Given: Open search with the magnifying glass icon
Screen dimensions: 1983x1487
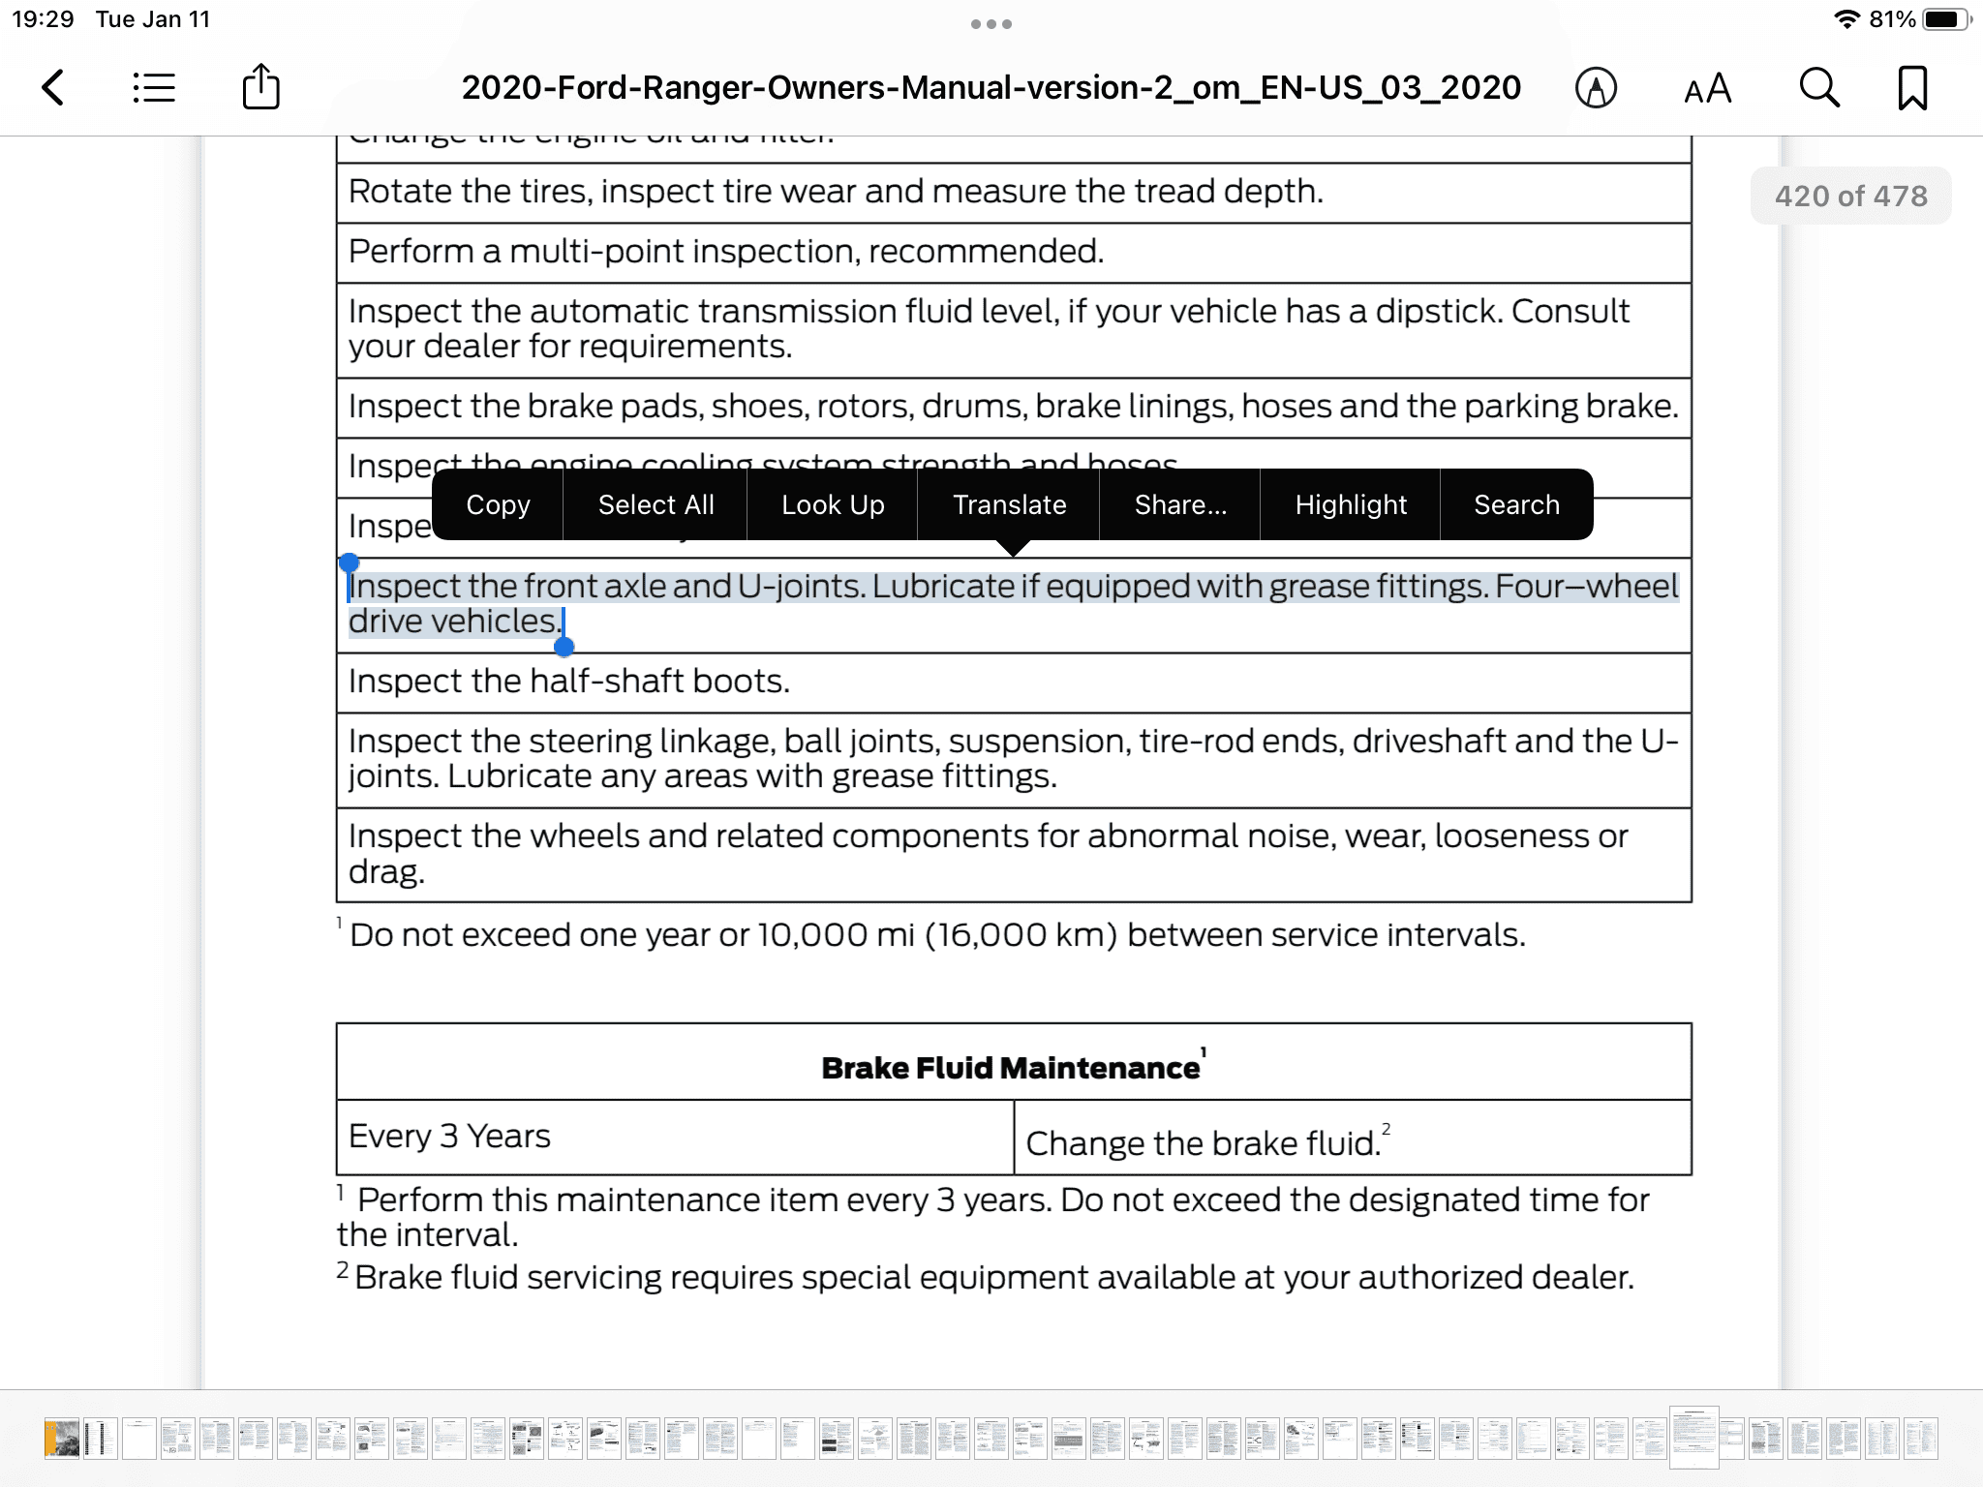Looking at the screenshot, I should click(x=1819, y=87).
